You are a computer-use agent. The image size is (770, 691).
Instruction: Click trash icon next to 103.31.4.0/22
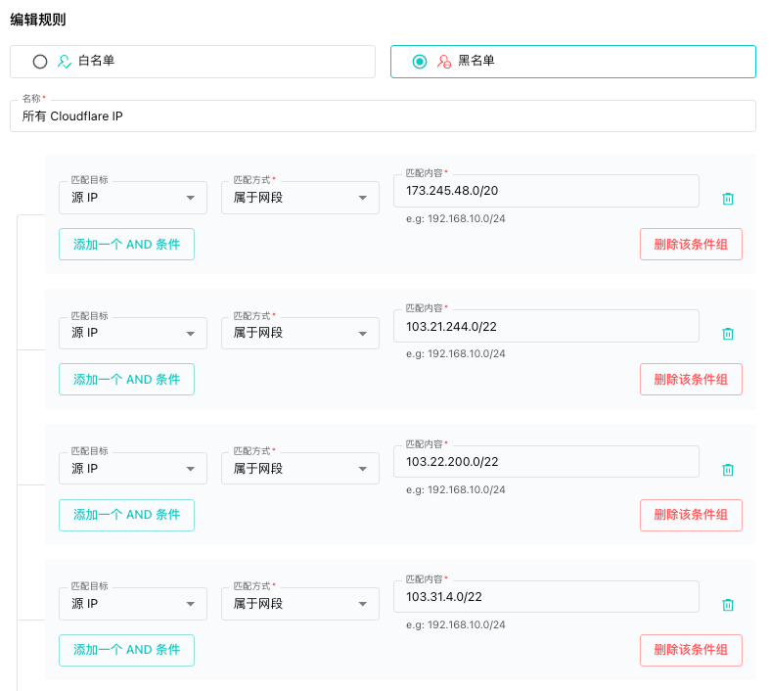pyautogui.click(x=728, y=605)
